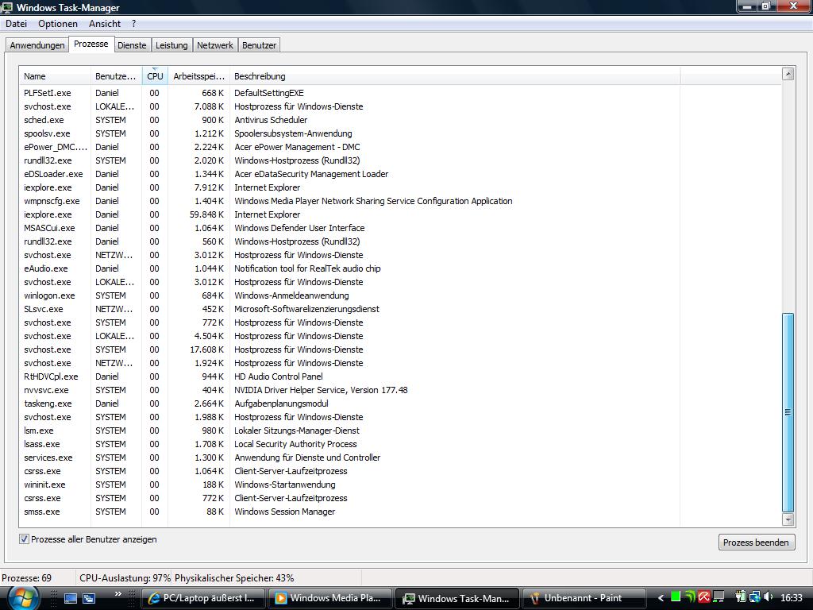Select the nvvsvc.exe process row
This screenshot has width=813, height=610.
pyautogui.click(x=349, y=389)
